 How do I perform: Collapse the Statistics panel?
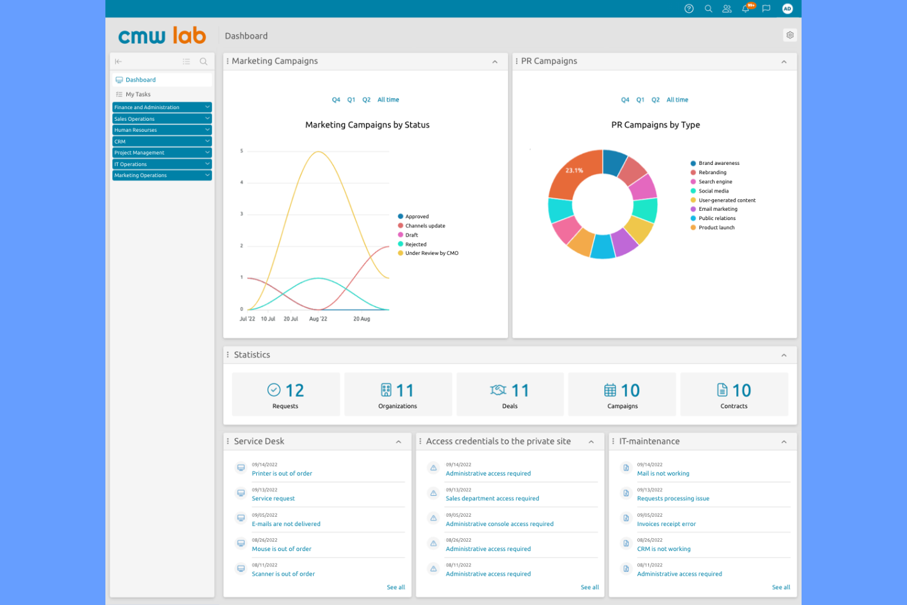783,354
